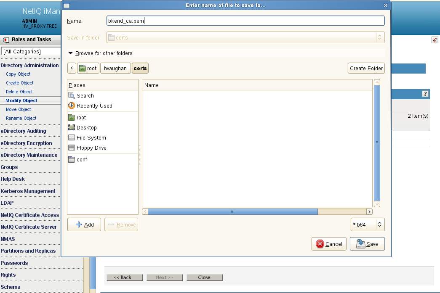Expand Kerberos Management category
Image resolution: width=440 pixels, height=293 pixels.
click(28, 191)
